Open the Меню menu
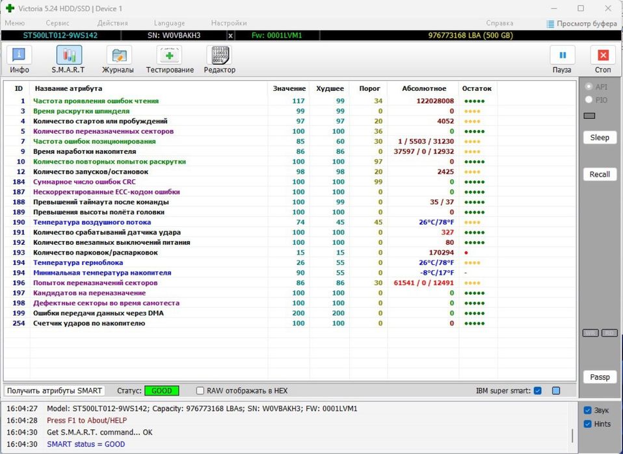 15,23
